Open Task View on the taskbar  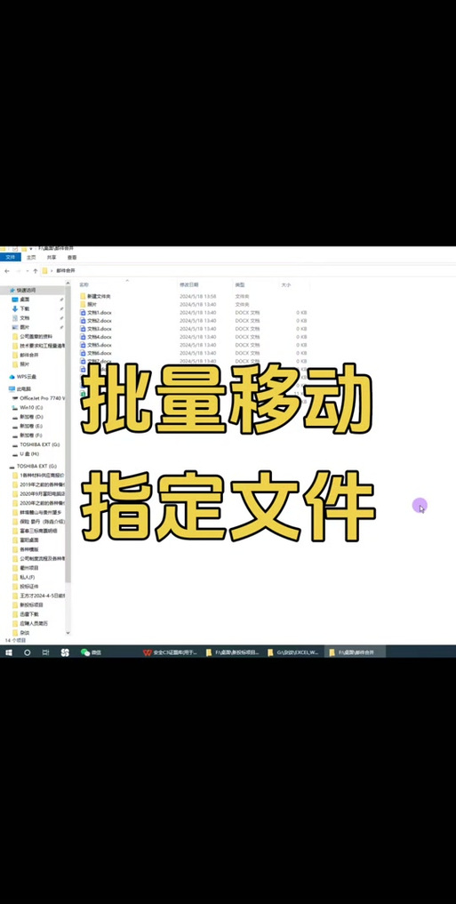[45, 652]
